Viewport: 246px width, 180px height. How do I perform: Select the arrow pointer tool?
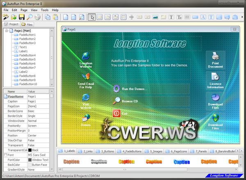pos(92,17)
